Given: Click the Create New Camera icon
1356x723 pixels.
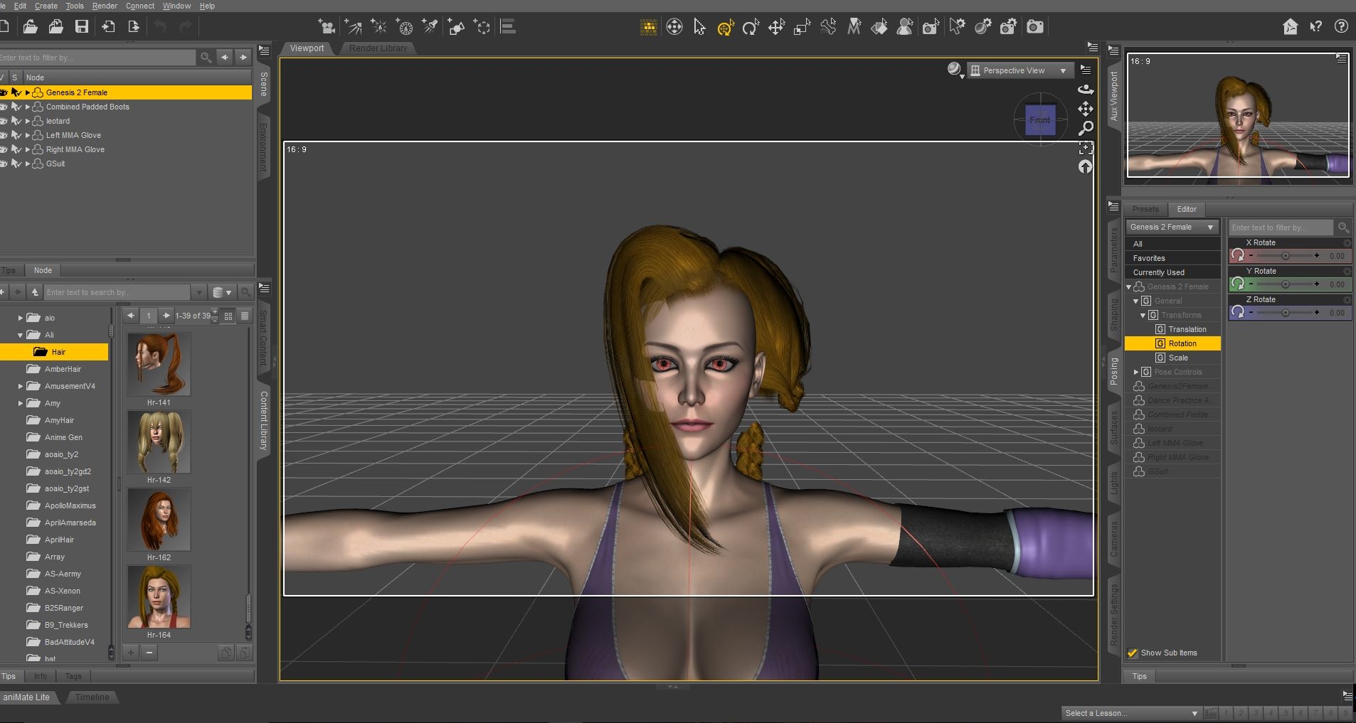Looking at the screenshot, I should [x=327, y=28].
